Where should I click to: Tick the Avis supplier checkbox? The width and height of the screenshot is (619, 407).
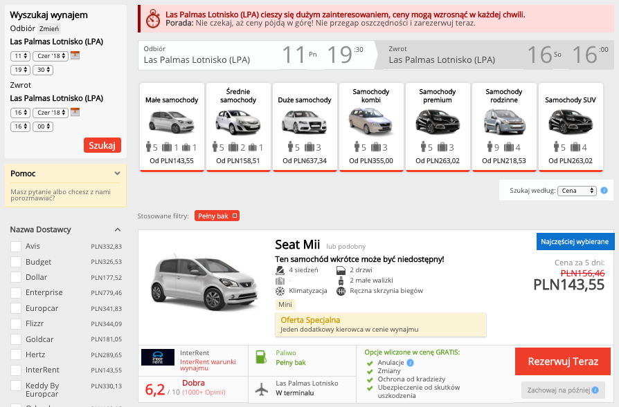(x=16, y=247)
